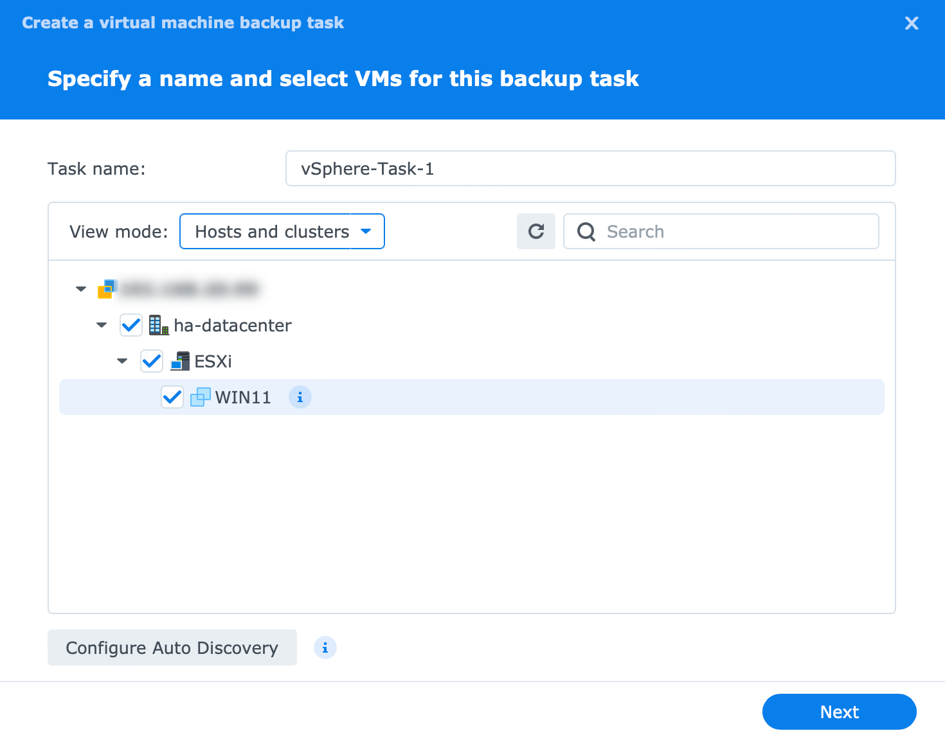Select the WIN11 tree label
Viewport: 945px width, 740px height.
click(x=243, y=398)
